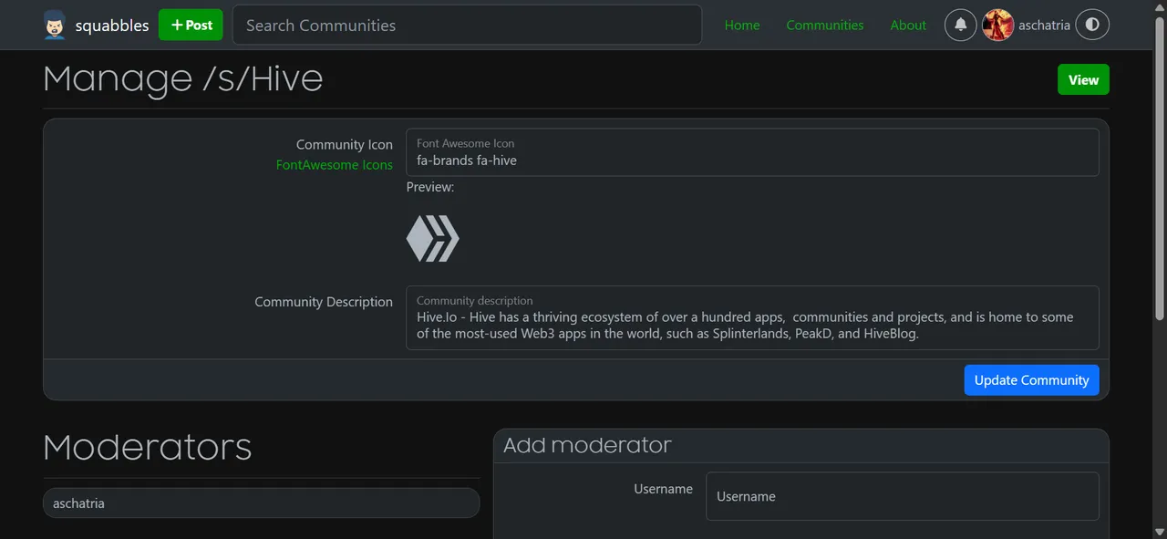This screenshot has width=1167, height=539.
Task: Toggle dark mode with the half-circle icon
Action: 1092,25
